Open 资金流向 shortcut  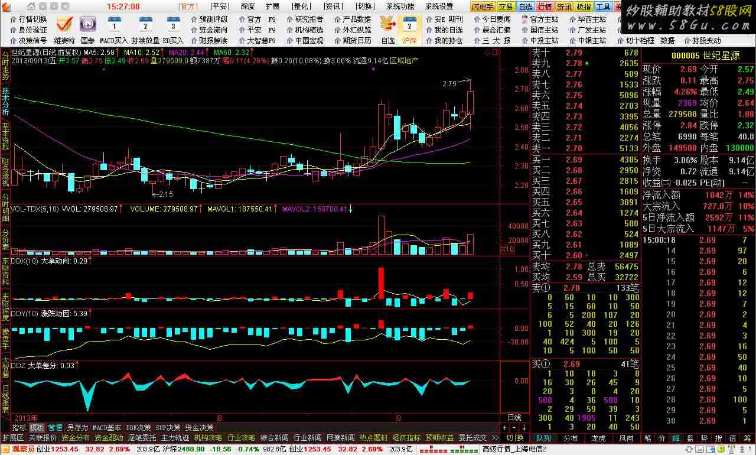click(x=209, y=30)
